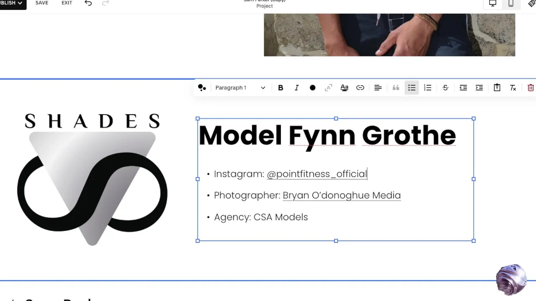
Task: Apply strikethrough formatting
Action: 446,88
